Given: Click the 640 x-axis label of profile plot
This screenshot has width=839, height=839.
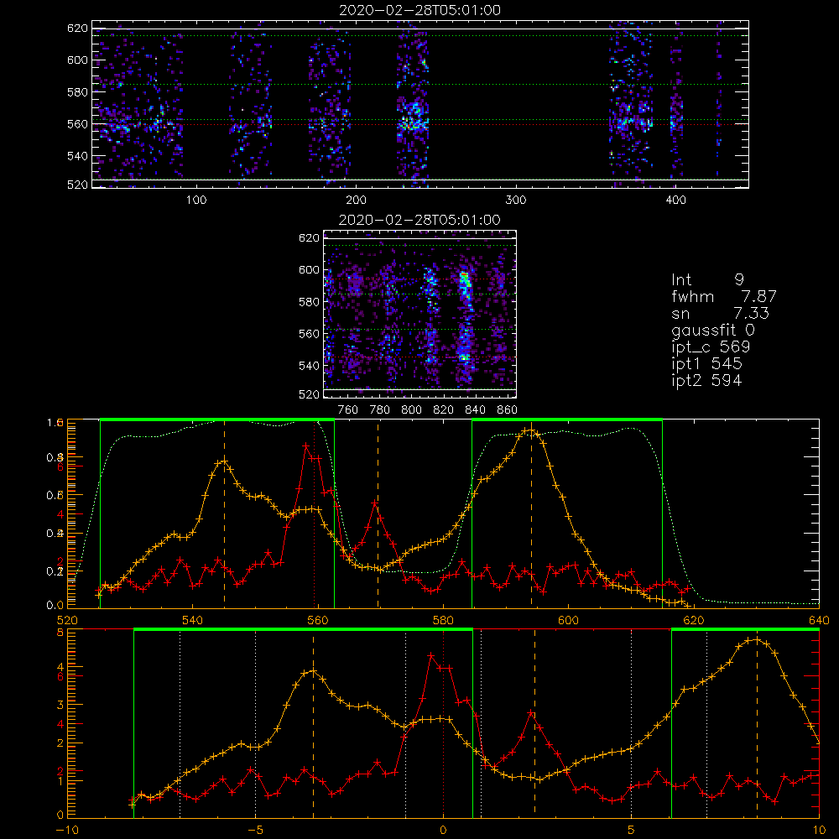Looking at the screenshot, I should (x=819, y=620).
